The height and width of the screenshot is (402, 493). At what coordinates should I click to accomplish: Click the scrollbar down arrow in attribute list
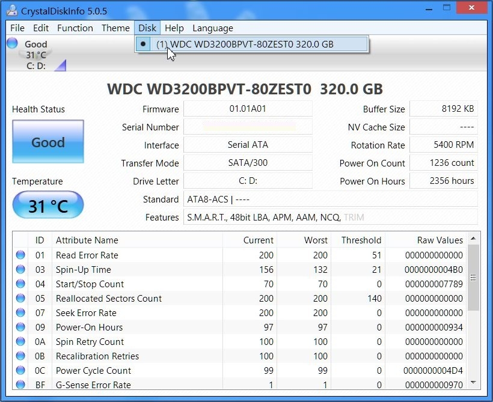point(473,382)
